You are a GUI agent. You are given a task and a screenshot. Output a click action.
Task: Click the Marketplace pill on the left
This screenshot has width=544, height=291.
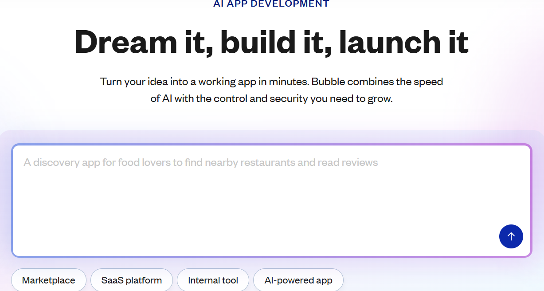48,280
